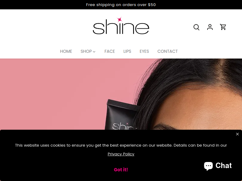Image resolution: width=242 pixels, height=181 pixels.
Task: Open the search magnifier icon
Action: click(196, 27)
